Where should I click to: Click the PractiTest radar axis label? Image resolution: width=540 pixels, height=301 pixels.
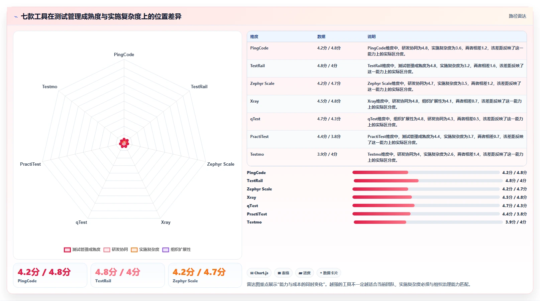tap(30, 164)
